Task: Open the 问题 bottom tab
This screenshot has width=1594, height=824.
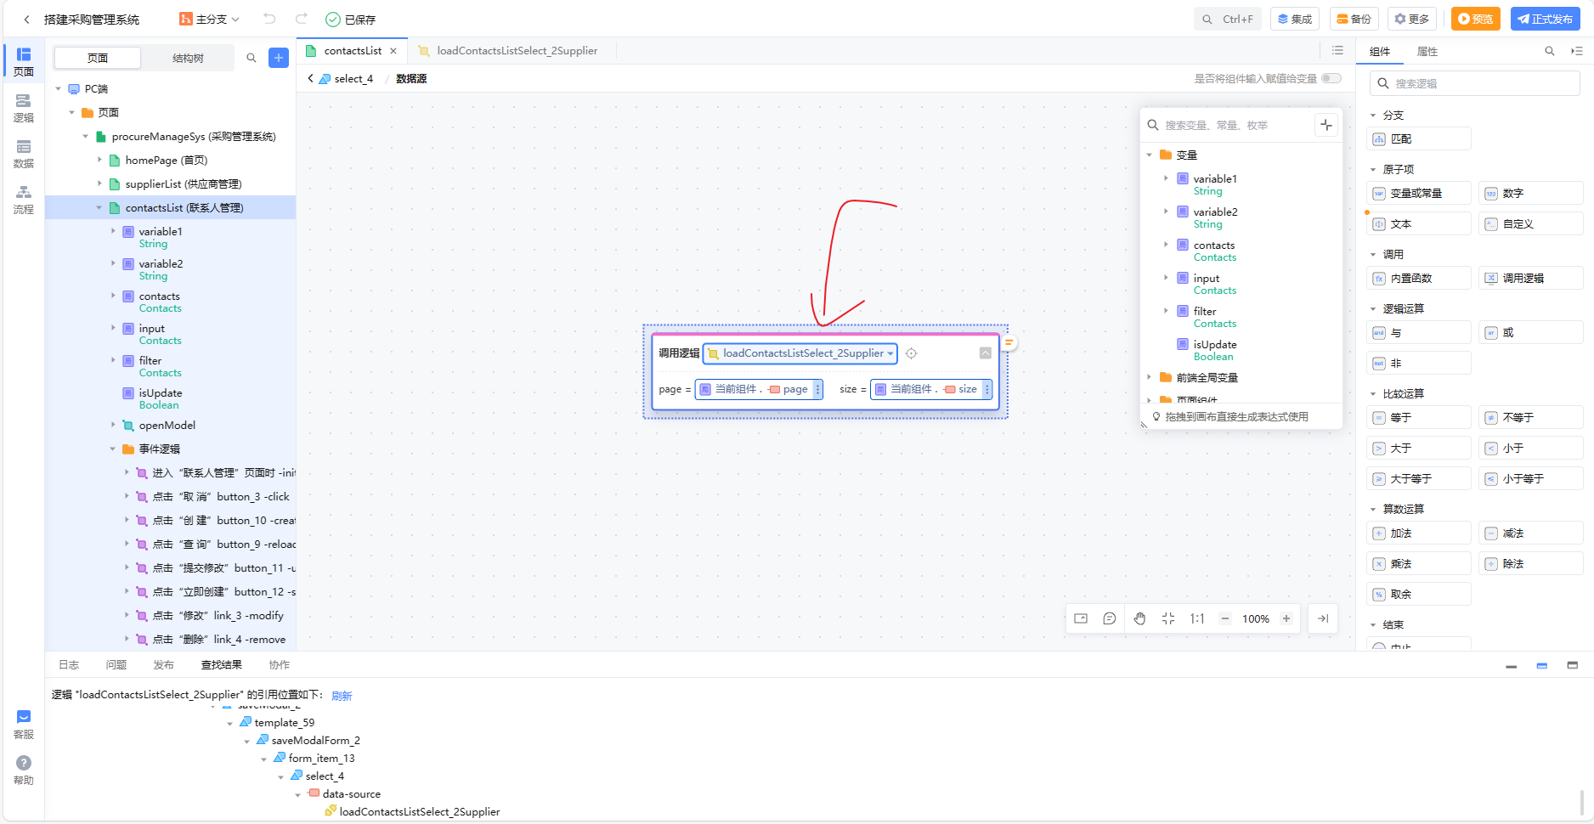Action: [x=116, y=664]
